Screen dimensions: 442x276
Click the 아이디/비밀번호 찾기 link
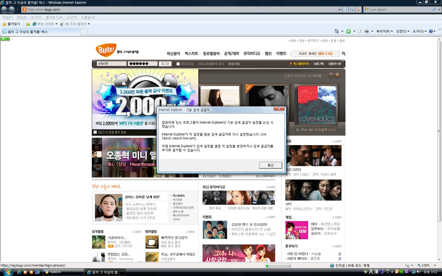point(211,64)
